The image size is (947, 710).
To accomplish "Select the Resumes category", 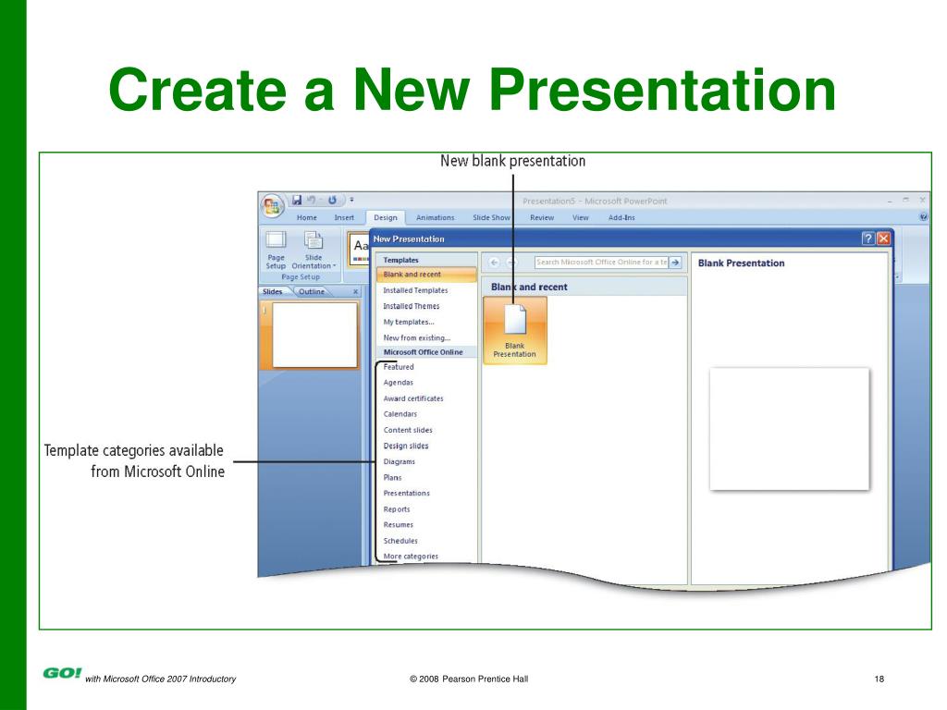I will pyautogui.click(x=398, y=525).
